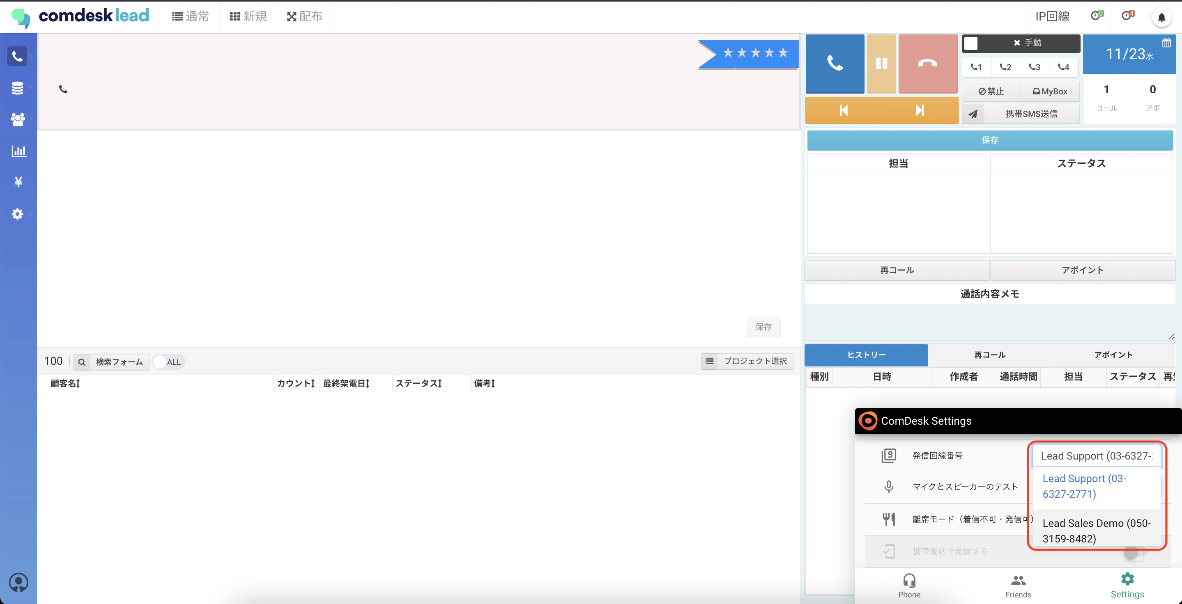Click the 手動 mode button
The image size is (1182, 604).
(1028, 43)
